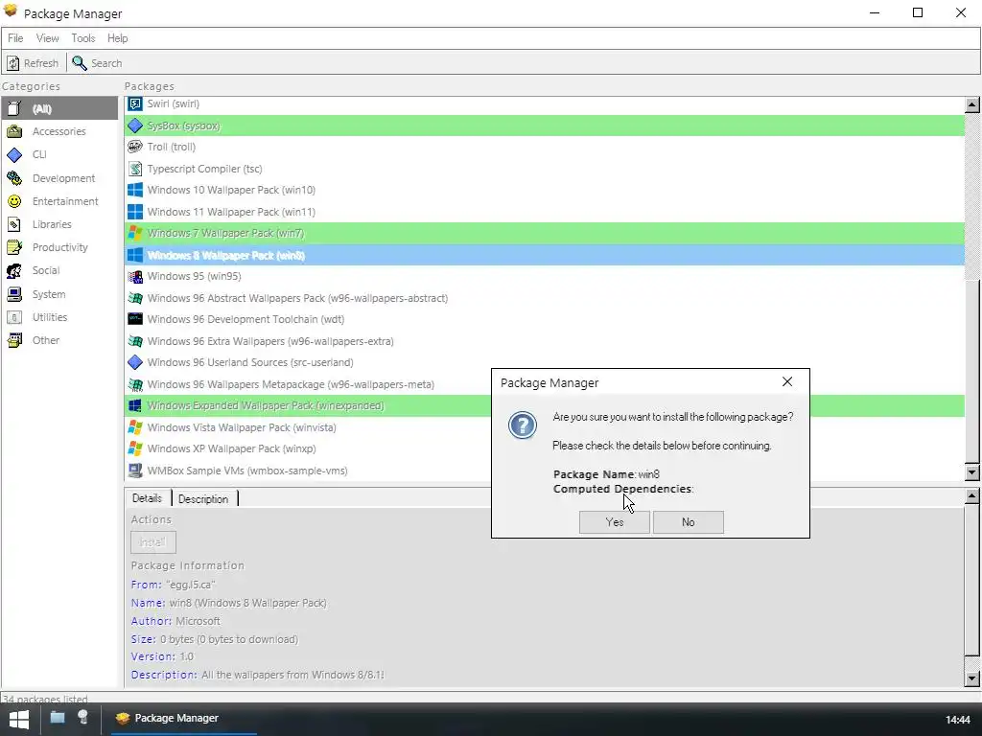Click the Troll package face icon
Image resolution: width=982 pixels, height=736 pixels.
[134, 147]
